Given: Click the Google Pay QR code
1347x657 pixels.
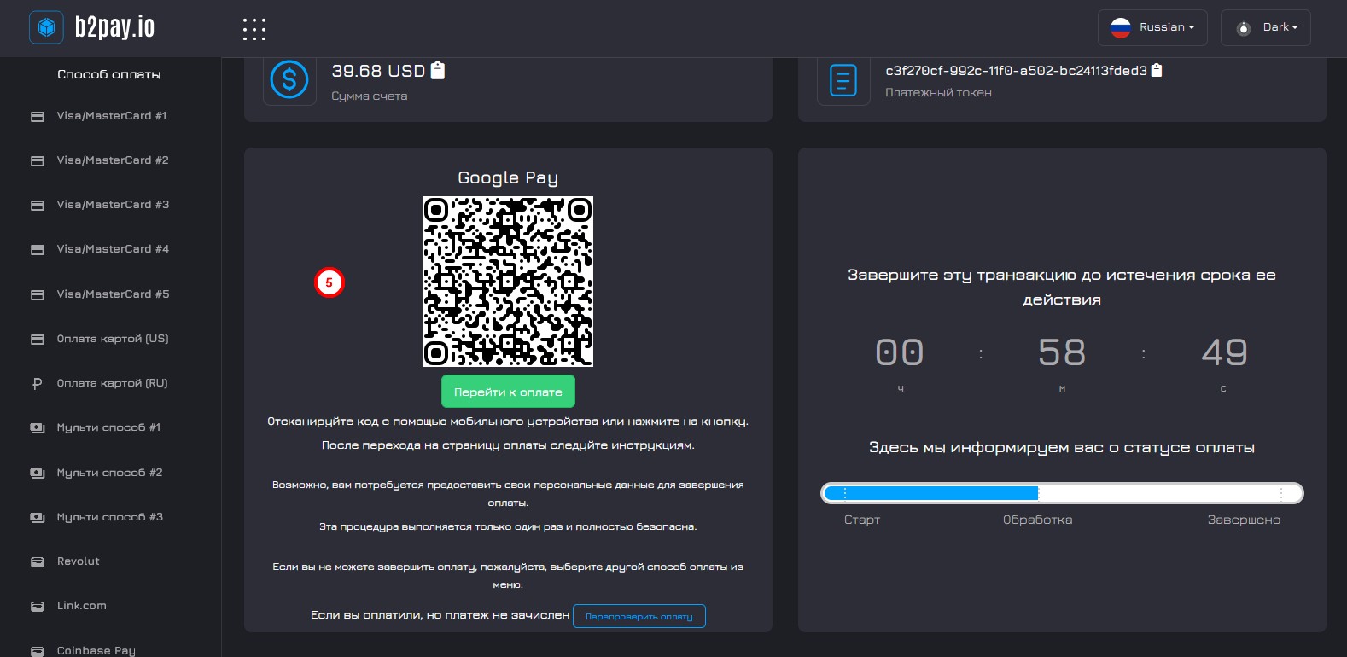Looking at the screenshot, I should [507, 282].
